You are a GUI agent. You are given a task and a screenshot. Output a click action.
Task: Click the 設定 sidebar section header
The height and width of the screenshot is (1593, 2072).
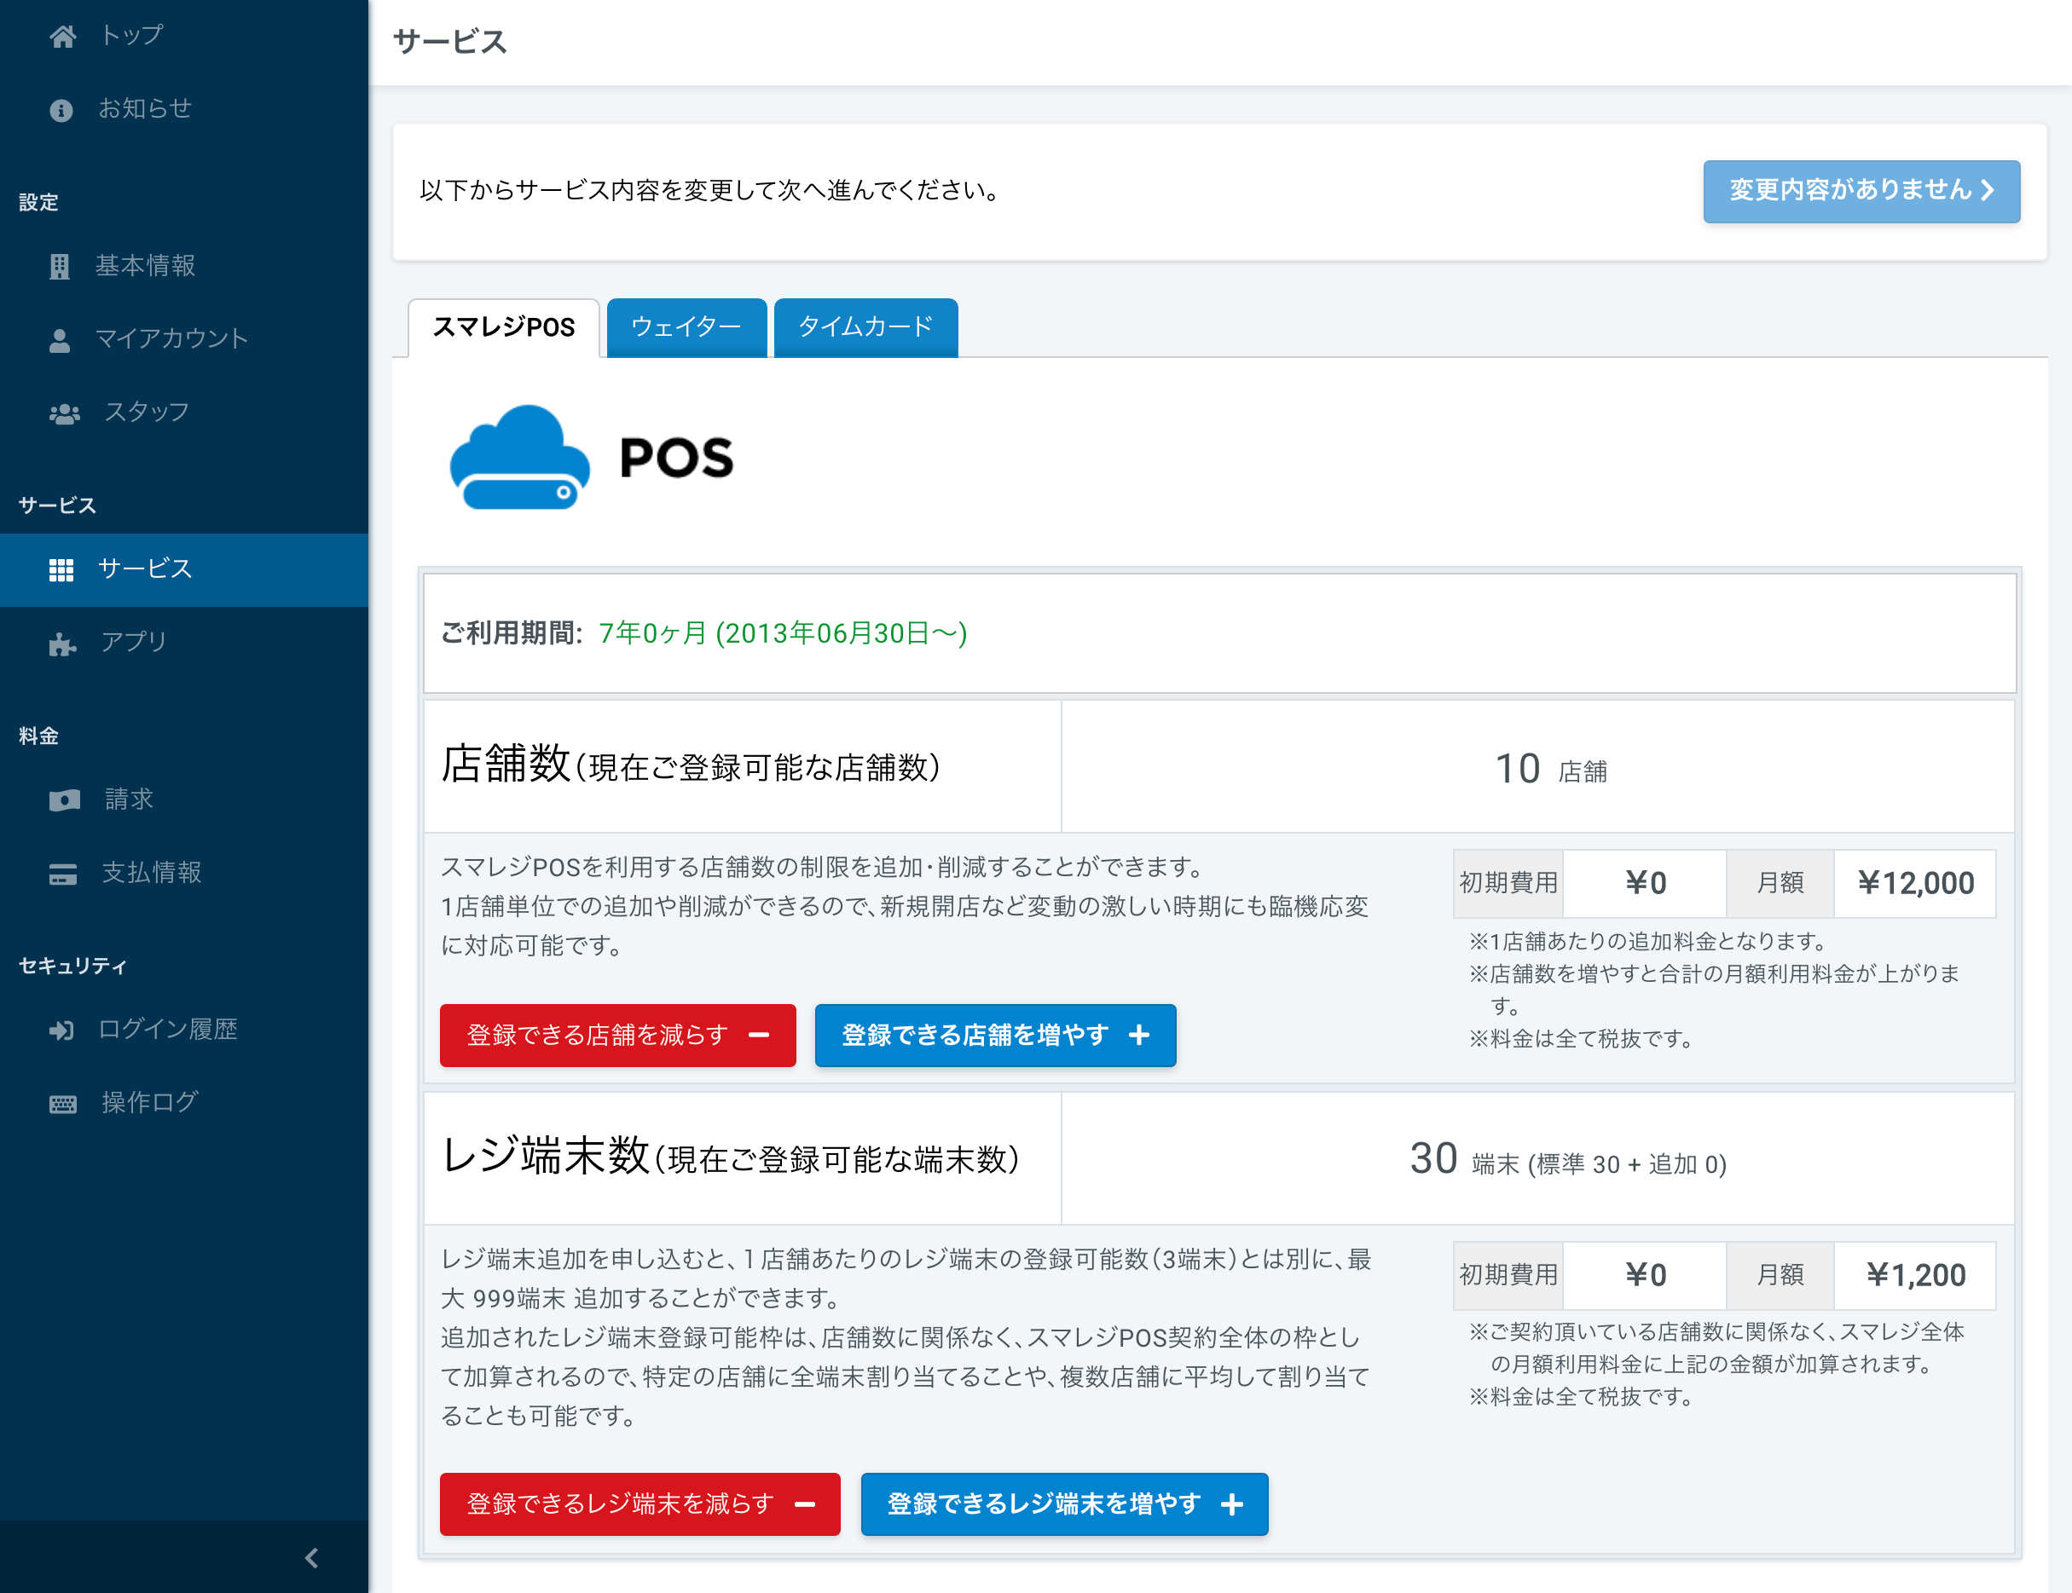38,202
